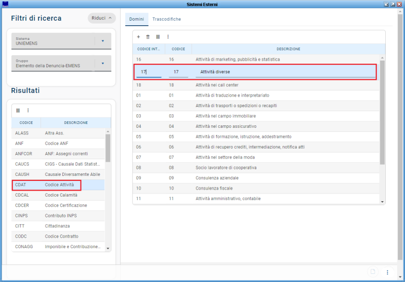Expand the Sistema UNIEMENS dropdown
This screenshot has width=405, height=282.
[103, 41]
